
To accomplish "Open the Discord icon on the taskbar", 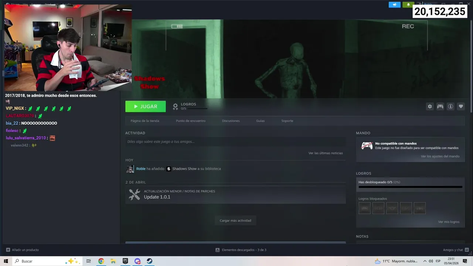I will [x=137, y=261].
